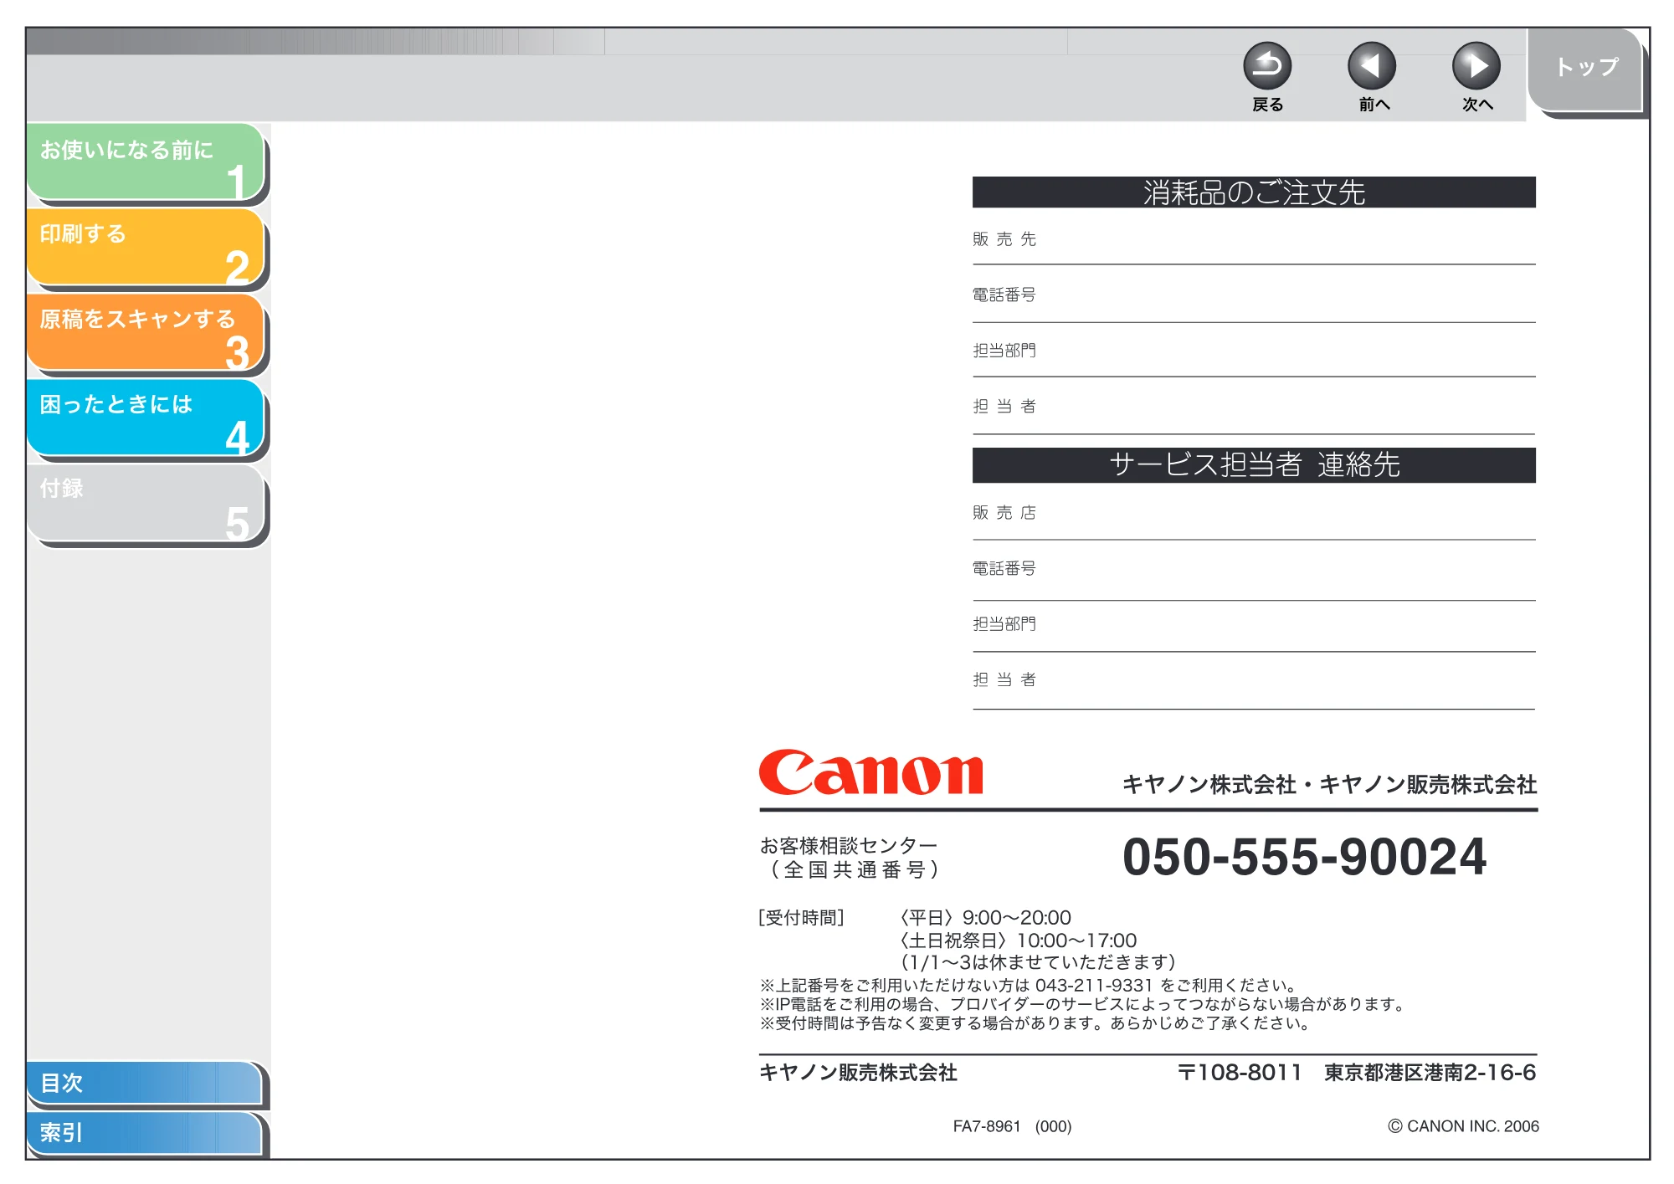Click 〈土日祝祭日〉10:00〜17:00 hours line

(1017, 941)
